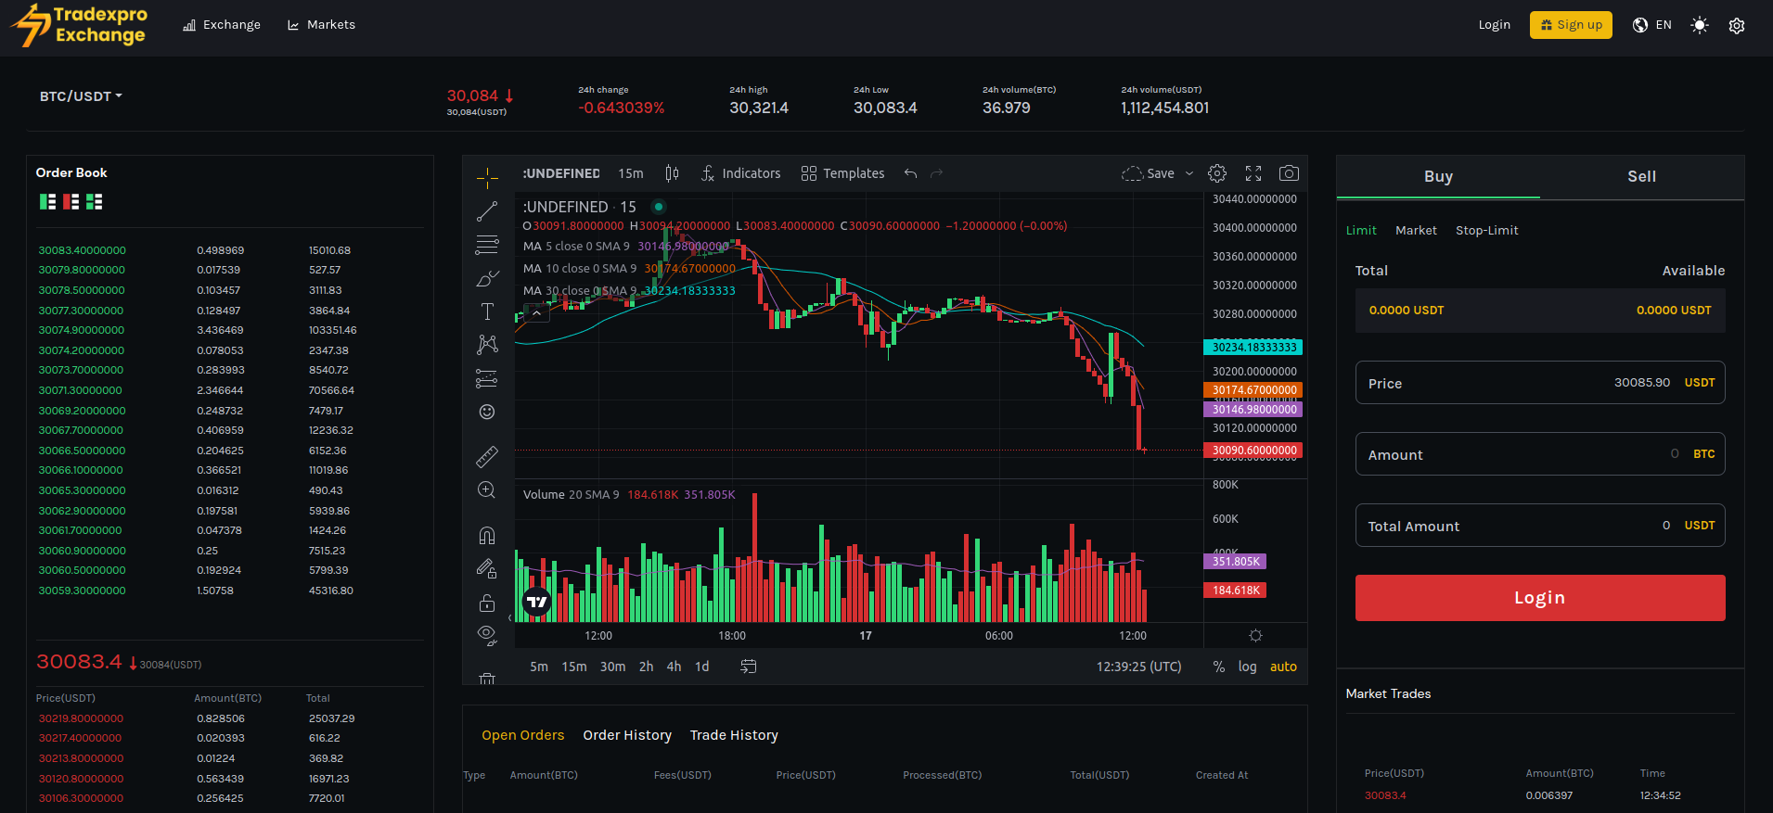Pick the ruler measure tool
This screenshot has width=1773, height=813.
coord(486,456)
